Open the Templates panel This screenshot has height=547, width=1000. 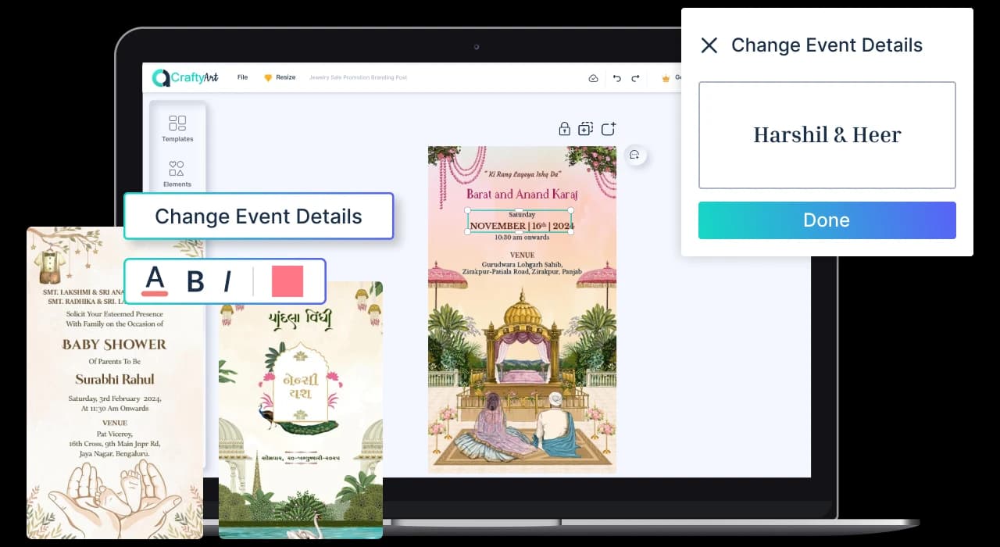tap(177, 129)
